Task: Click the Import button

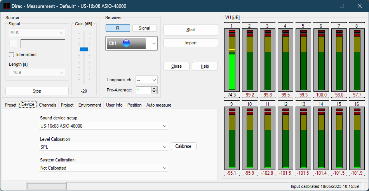Action: [191, 43]
